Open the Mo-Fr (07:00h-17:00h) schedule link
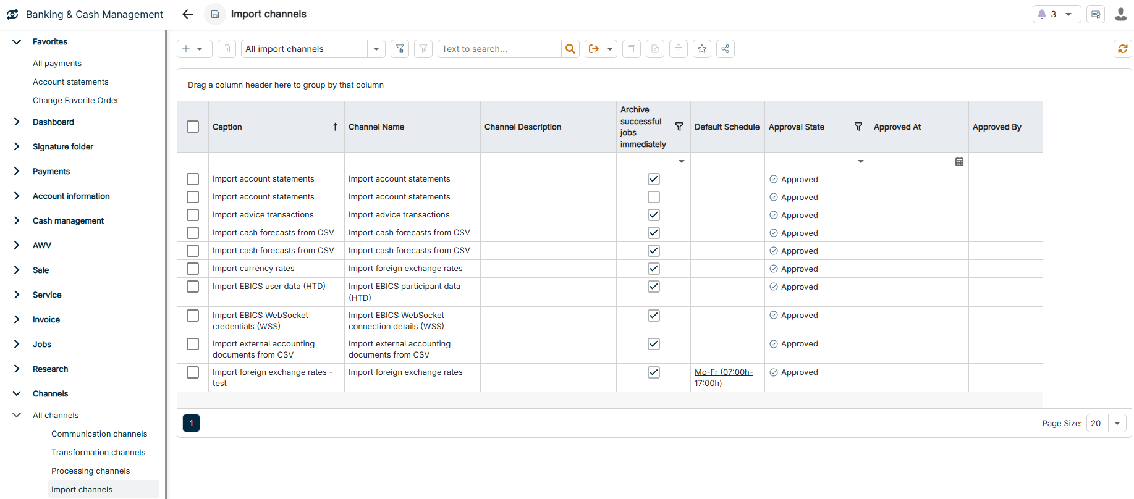 [724, 377]
